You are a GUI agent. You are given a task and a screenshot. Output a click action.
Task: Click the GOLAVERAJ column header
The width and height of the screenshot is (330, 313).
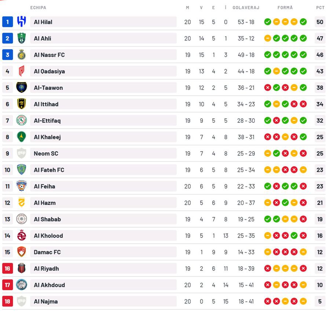tap(246, 8)
